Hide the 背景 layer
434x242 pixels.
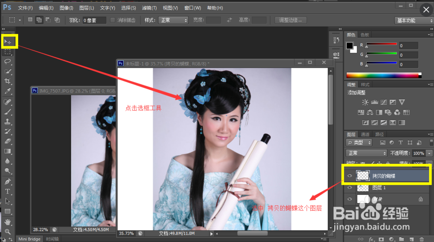click(350, 199)
